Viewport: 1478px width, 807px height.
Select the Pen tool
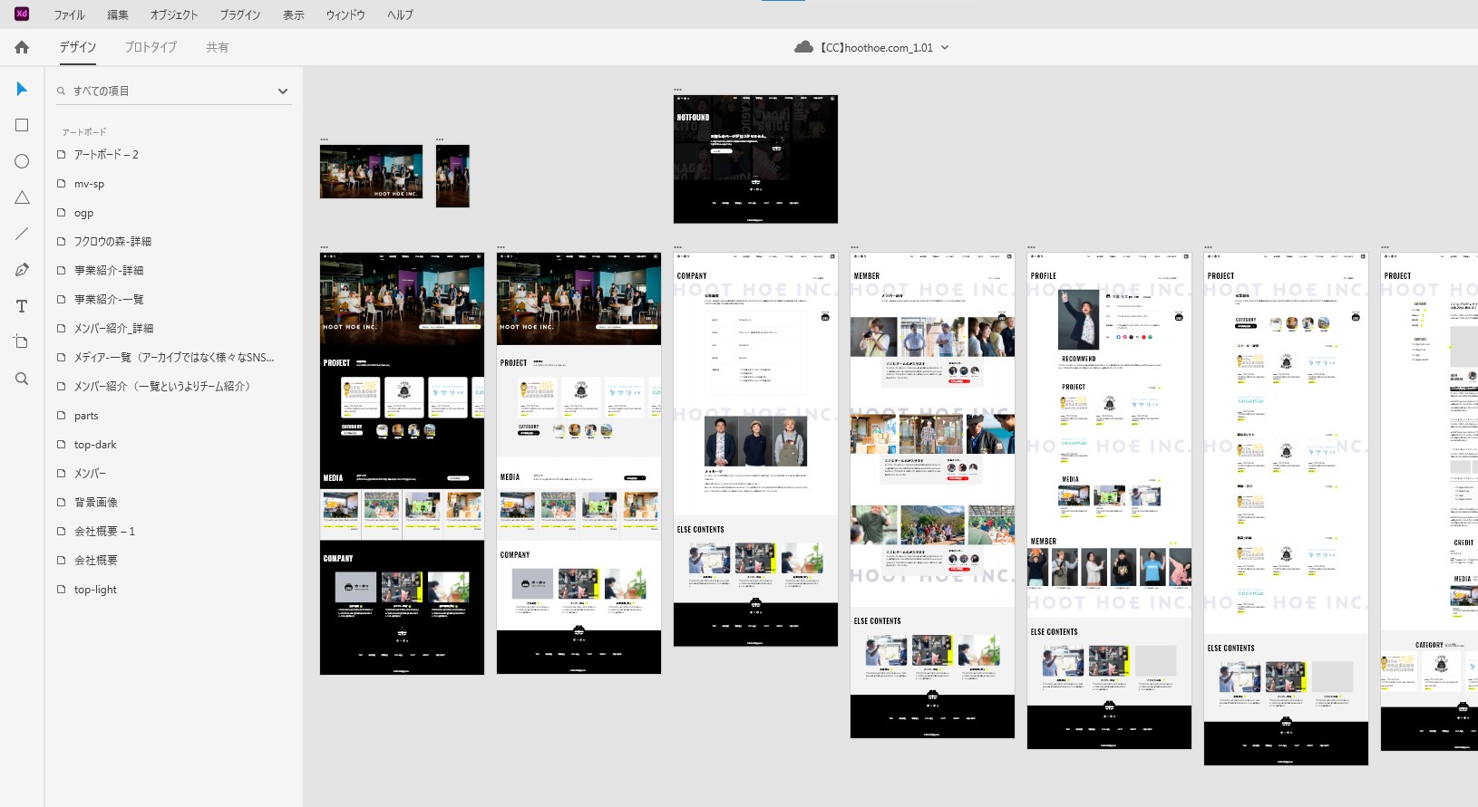click(22, 270)
